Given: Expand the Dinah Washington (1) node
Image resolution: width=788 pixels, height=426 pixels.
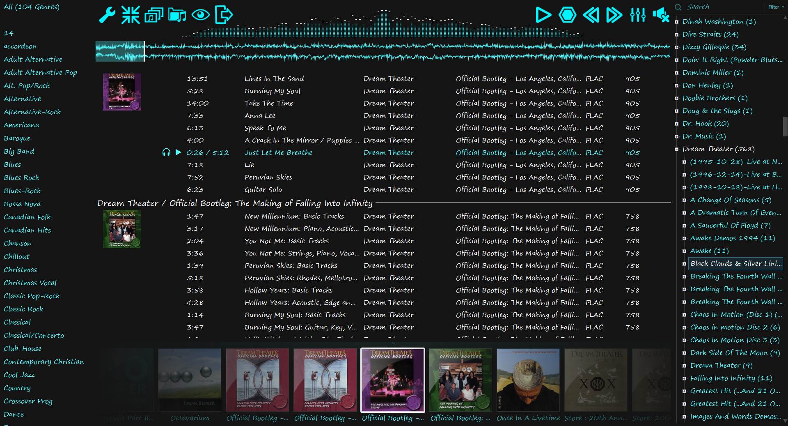Looking at the screenshot, I should [x=676, y=22].
